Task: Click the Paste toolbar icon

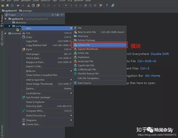Action: tap(38, 5)
